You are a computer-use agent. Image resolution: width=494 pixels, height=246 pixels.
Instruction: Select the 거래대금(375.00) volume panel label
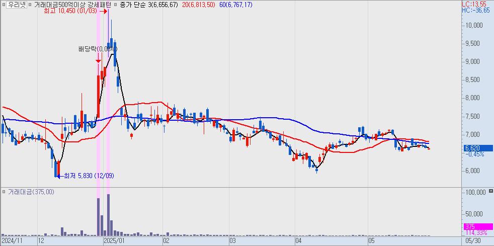pos(31,192)
